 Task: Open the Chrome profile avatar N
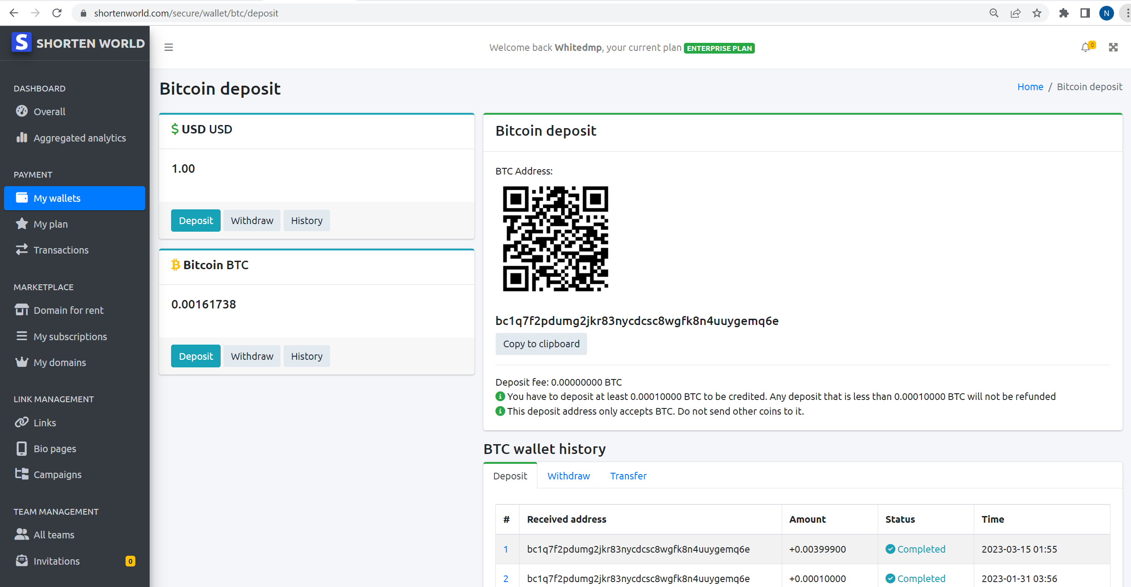(1106, 13)
